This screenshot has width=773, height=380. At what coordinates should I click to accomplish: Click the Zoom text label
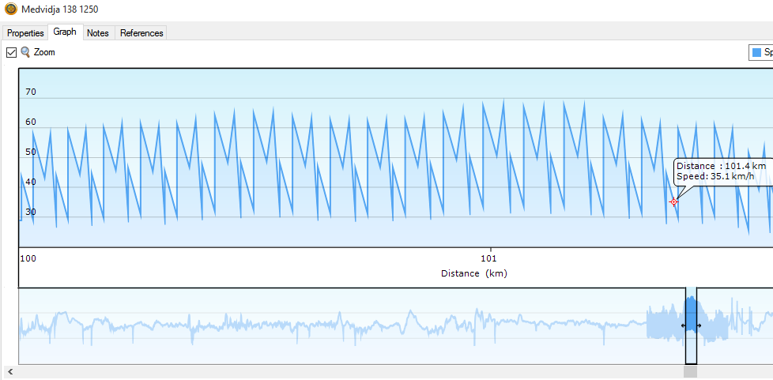[44, 52]
